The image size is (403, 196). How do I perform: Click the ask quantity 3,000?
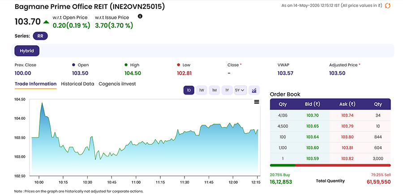coord(378,159)
